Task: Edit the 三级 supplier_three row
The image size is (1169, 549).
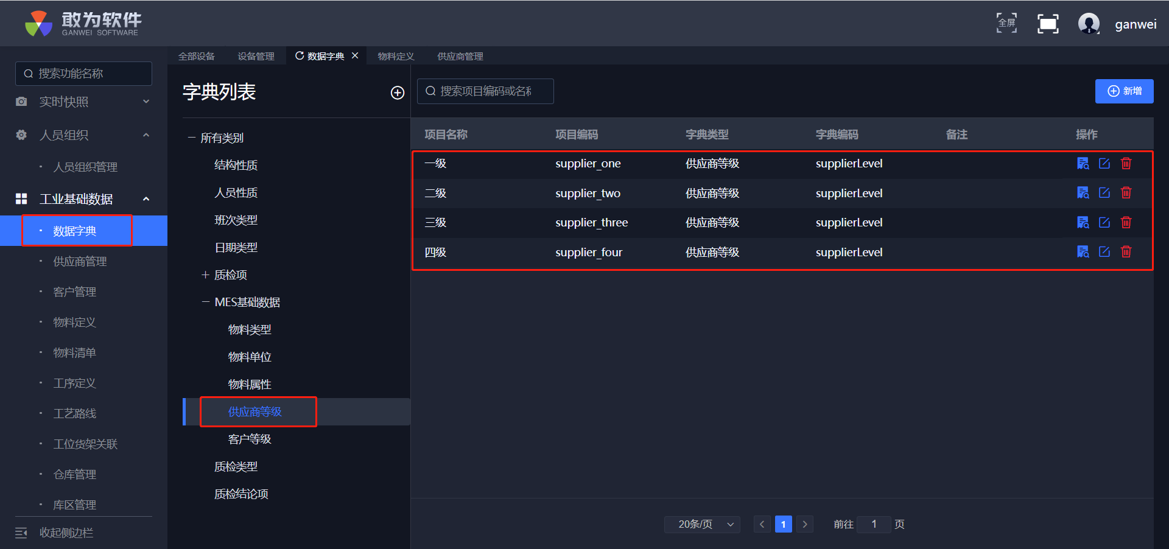Action: pos(1104,222)
